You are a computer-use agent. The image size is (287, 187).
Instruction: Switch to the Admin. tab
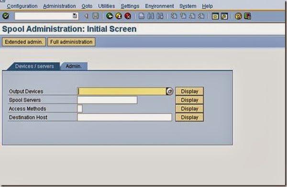(x=74, y=66)
